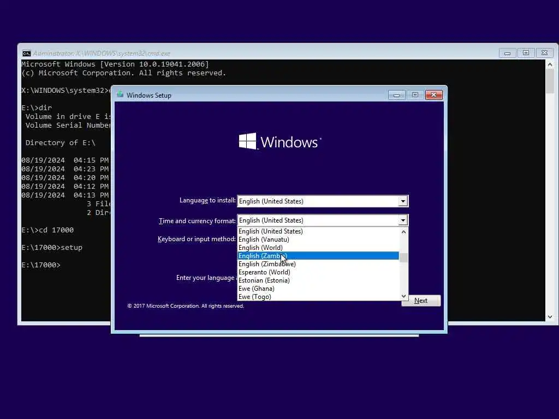This screenshot has height=419, width=559.
Task: Pick the highlighted English (Zambia) option
Action: click(318, 256)
